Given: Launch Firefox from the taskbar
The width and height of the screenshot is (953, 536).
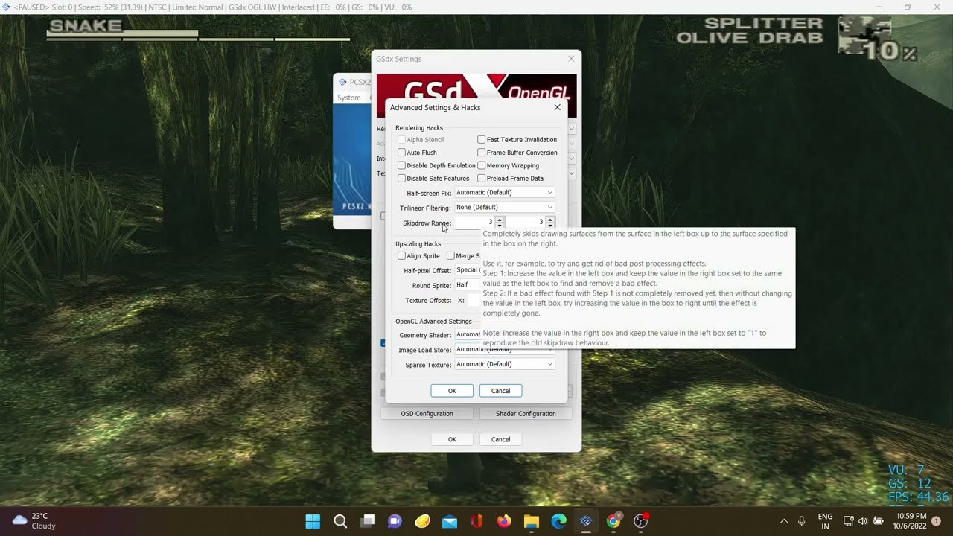Looking at the screenshot, I should tap(504, 521).
